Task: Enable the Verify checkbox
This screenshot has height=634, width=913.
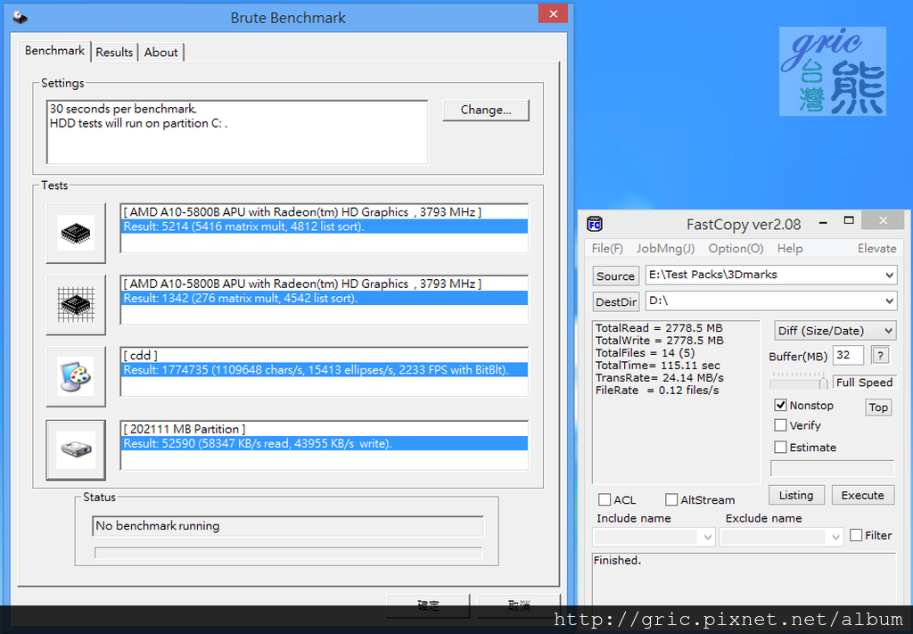Action: pyautogui.click(x=780, y=425)
